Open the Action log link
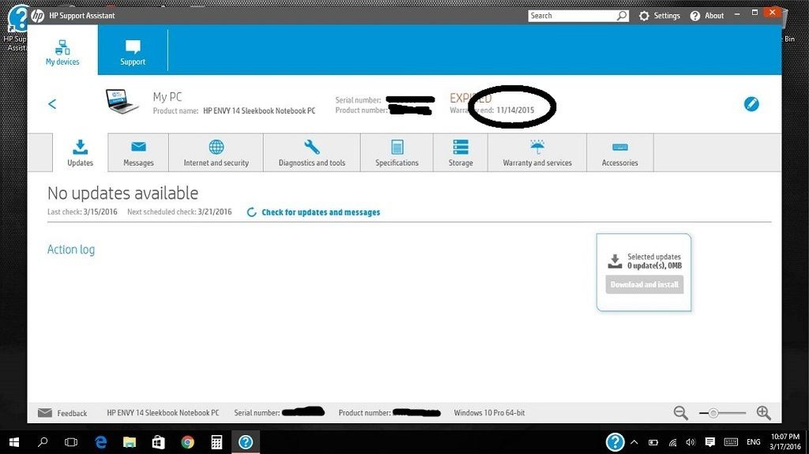This screenshot has height=454, width=809. pos(71,250)
